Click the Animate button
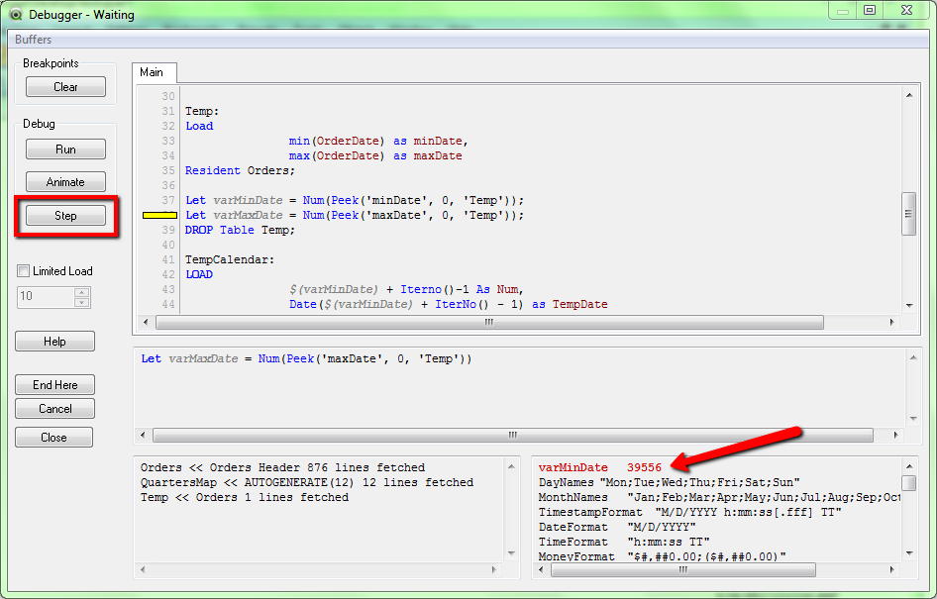The image size is (937, 599). 65,182
